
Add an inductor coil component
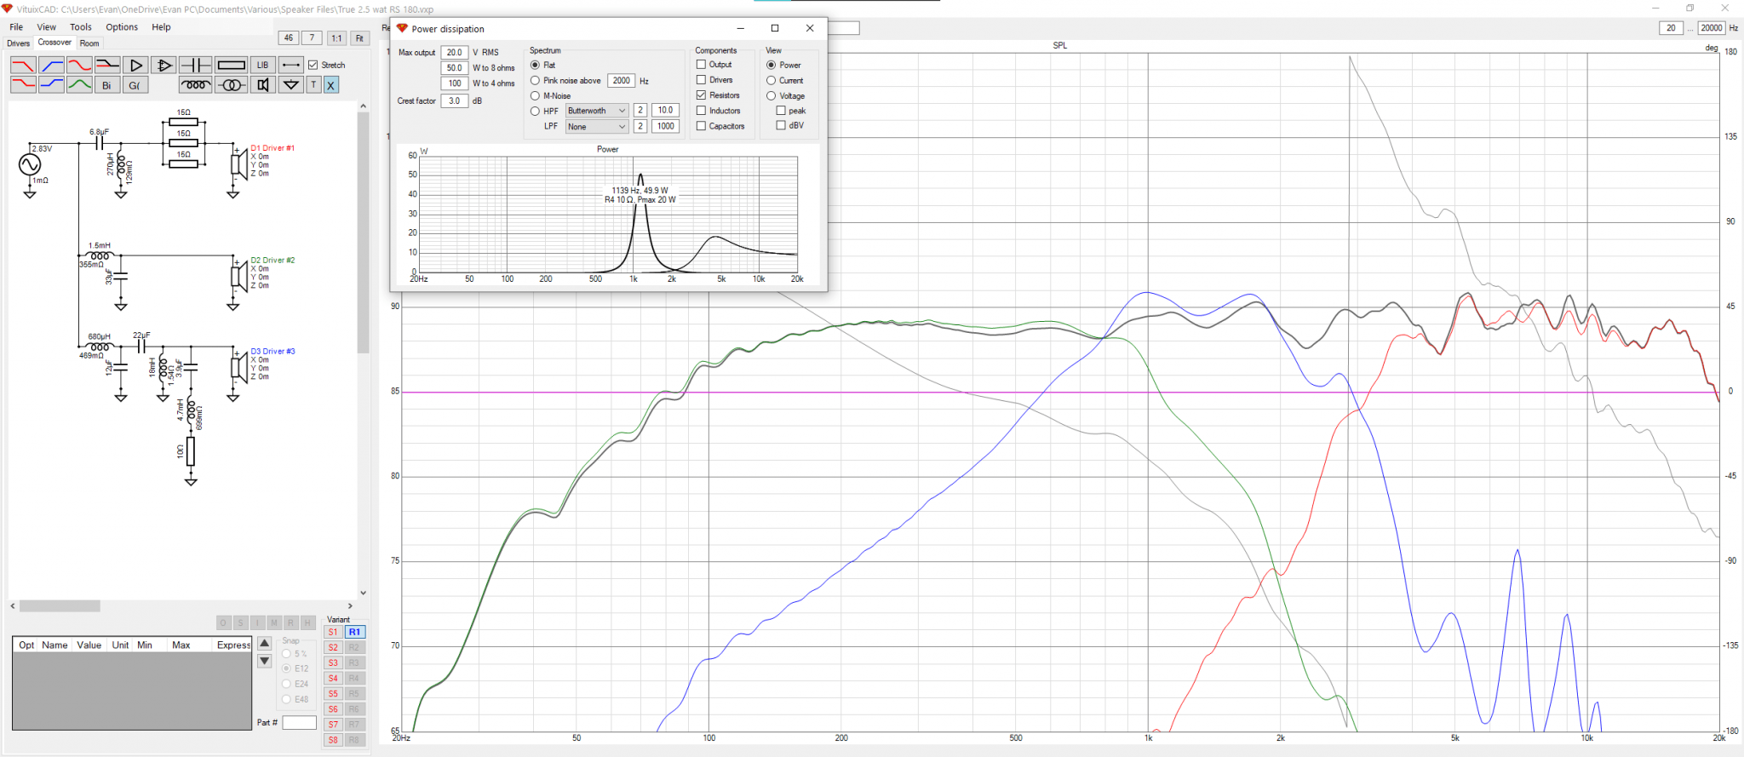coord(196,84)
